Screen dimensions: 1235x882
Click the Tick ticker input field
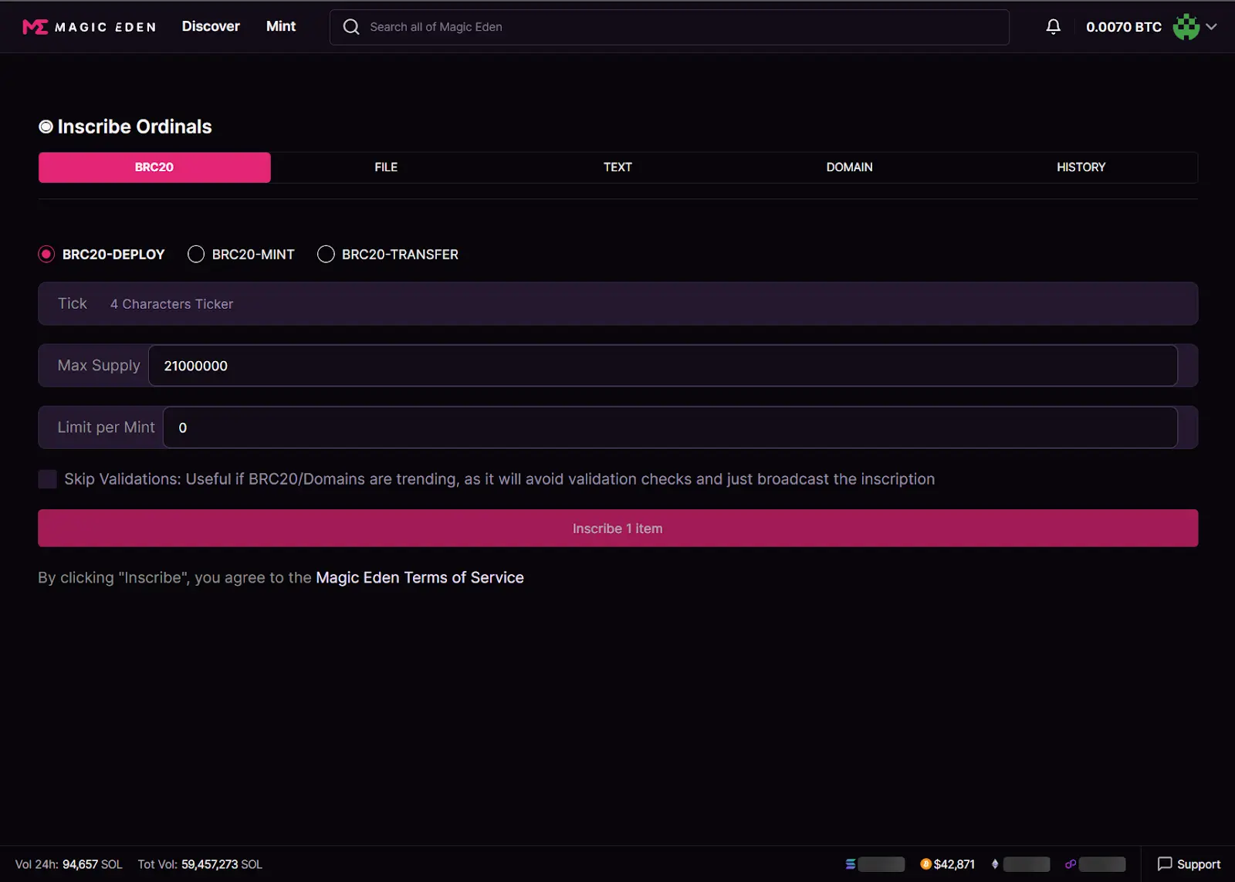[x=617, y=303]
